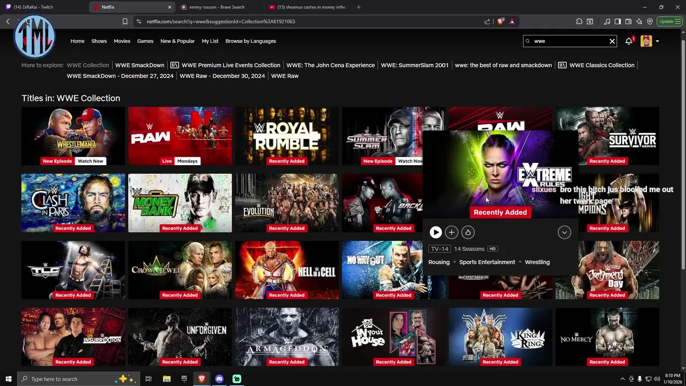Open WWE SmackDown - December 27, 2024
The width and height of the screenshot is (686, 386).
[x=120, y=76]
